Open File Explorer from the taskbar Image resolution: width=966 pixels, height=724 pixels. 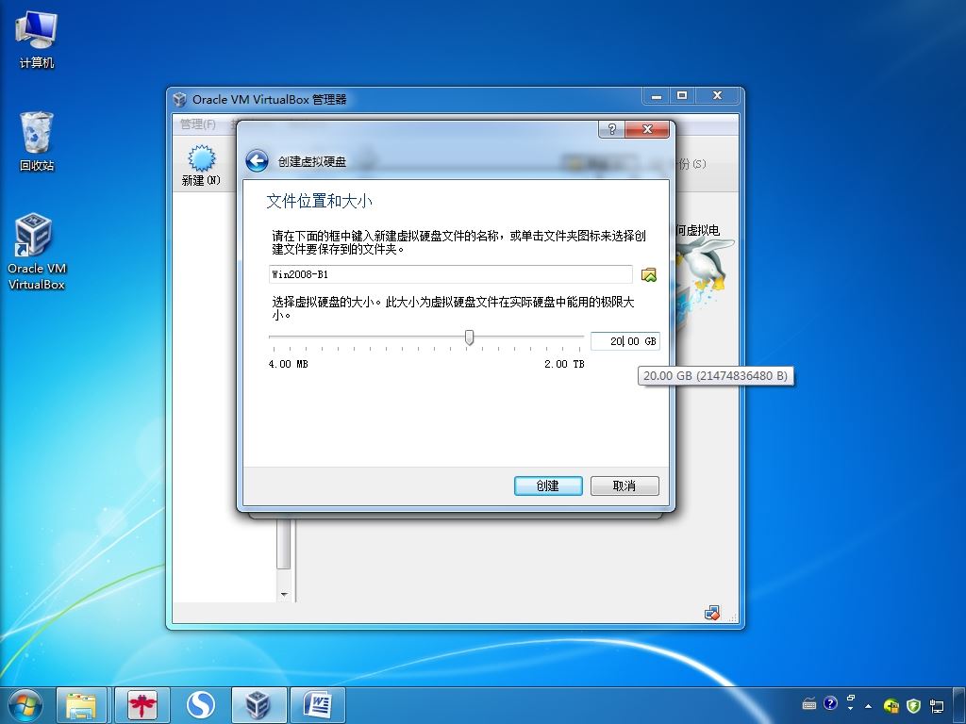pyautogui.click(x=81, y=705)
